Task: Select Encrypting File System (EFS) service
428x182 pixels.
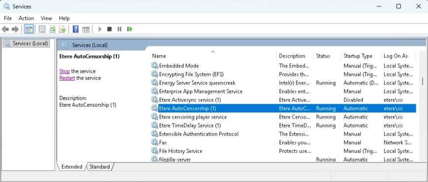Action: click(x=191, y=74)
